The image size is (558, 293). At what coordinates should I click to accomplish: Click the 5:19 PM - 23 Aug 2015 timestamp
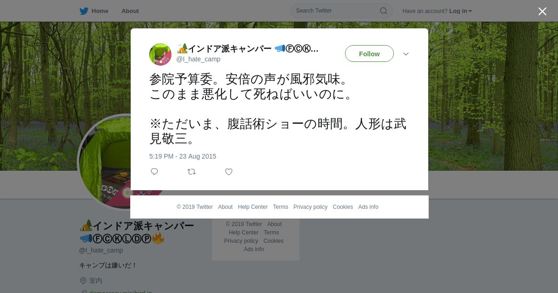pos(183,156)
